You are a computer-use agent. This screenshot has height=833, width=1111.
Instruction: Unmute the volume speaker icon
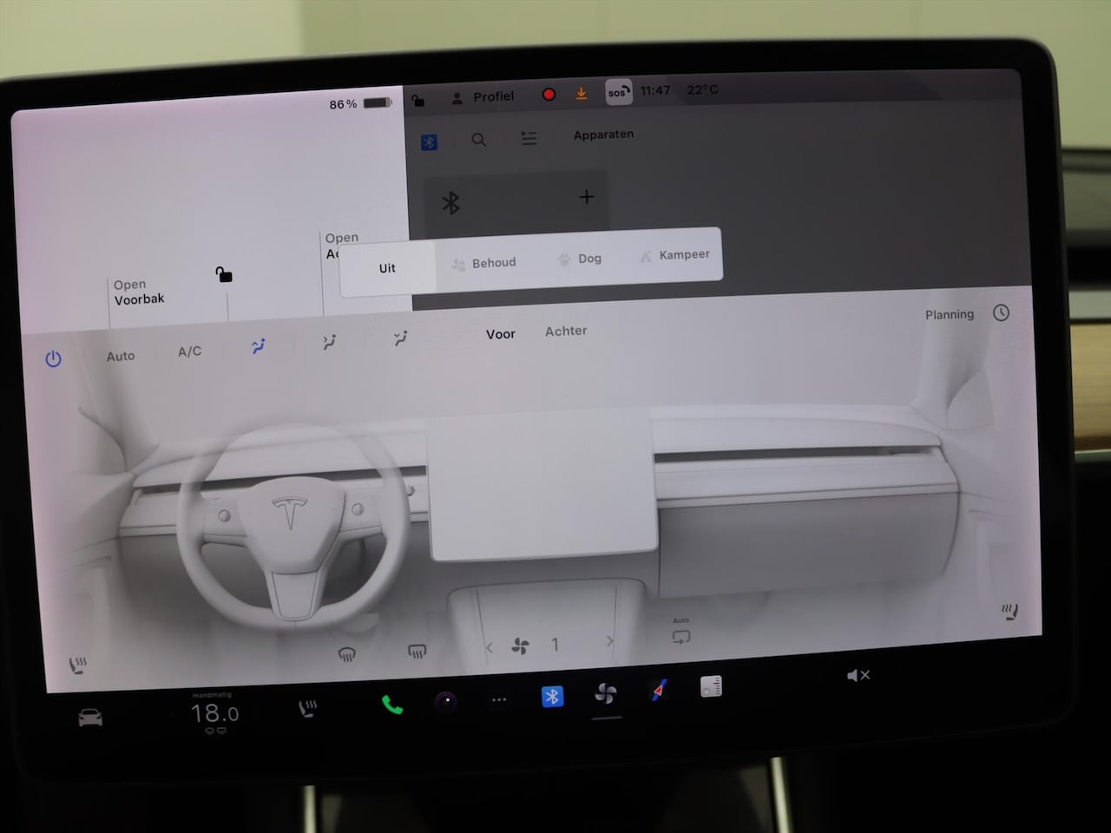click(x=858, y=675)
